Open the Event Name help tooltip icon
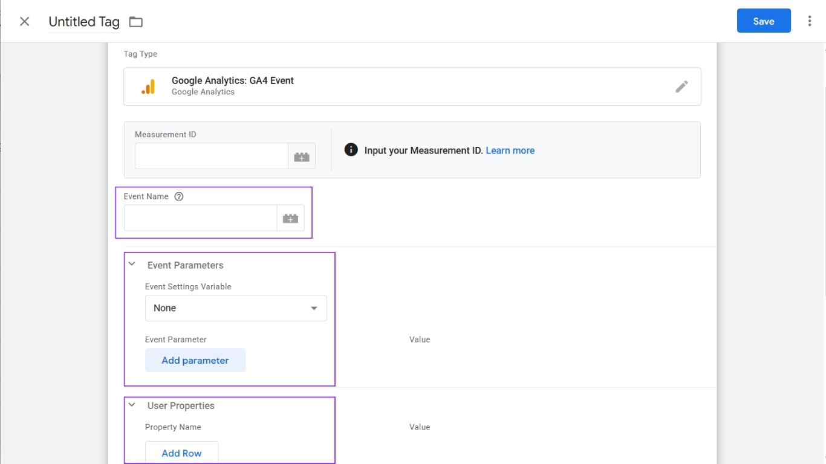826x464 pixels. [x=178, y=196]
